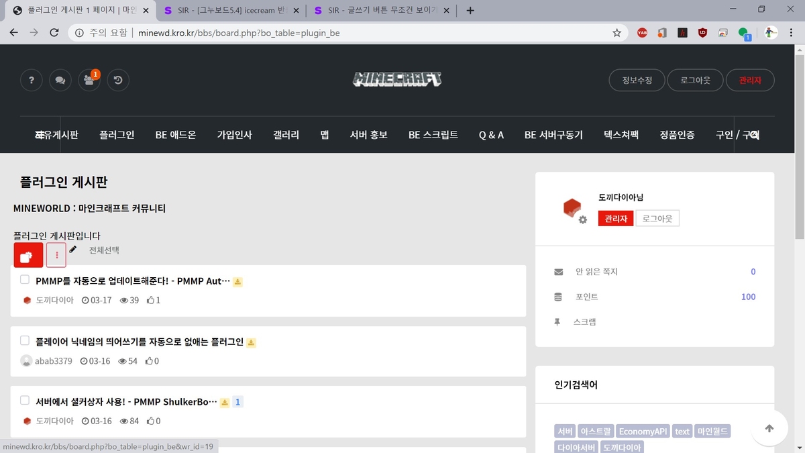Click the 정보수정 header button
The image size is (805, 453).
pyautogui.click(x=637, y=81)
